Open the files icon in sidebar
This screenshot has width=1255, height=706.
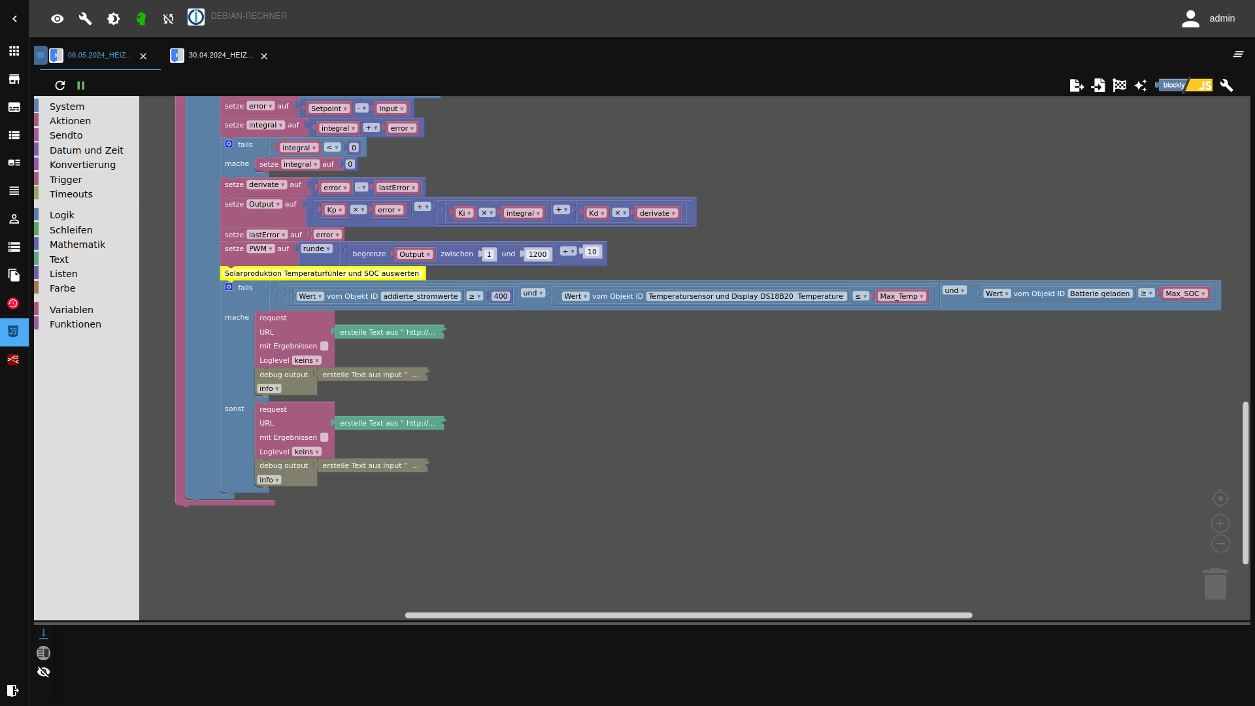point(14,275)
